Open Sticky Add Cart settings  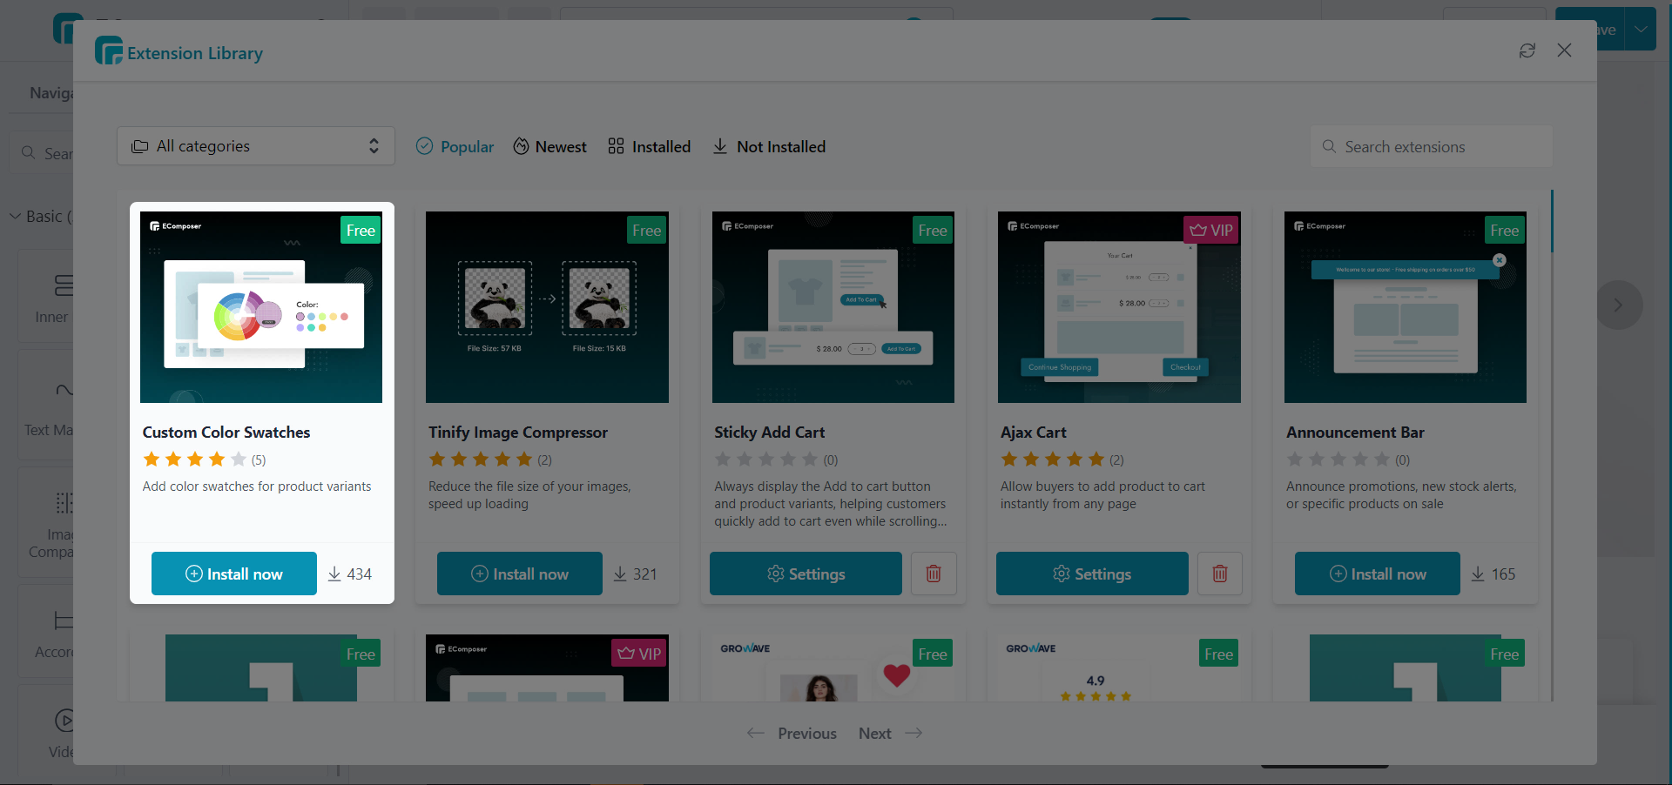click(x=806, y=574)
